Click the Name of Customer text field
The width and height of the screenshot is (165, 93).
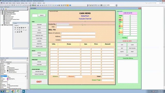(78, 33)
